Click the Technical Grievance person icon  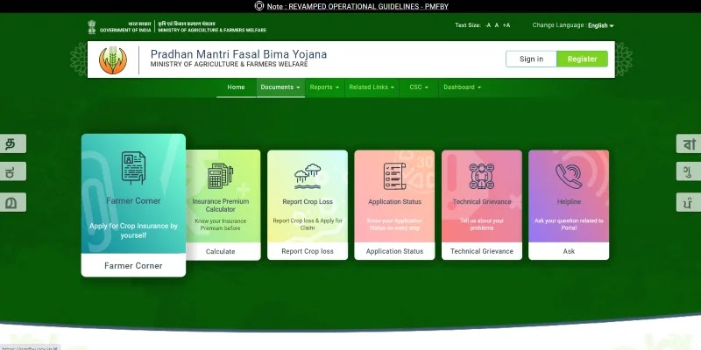pyautogui.click(x=481, y=176)
